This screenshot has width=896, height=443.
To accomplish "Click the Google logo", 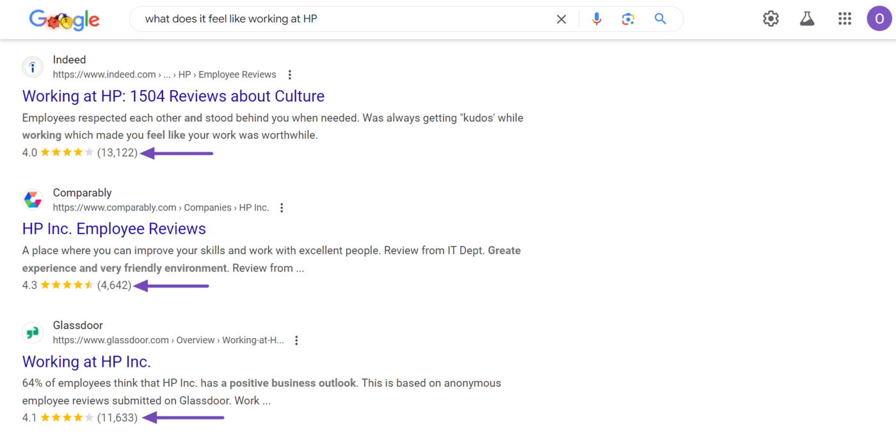I will 64,20.
